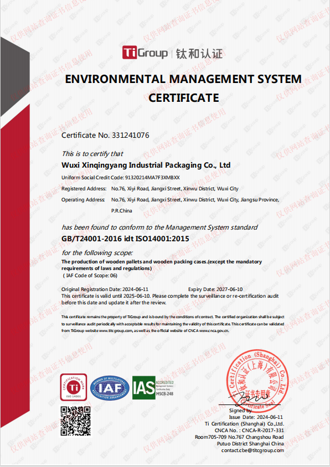Viewport: 330px width, 467px height.
Task: Click the 'Signed by' label
Action: pyautogui.click(x=240, y=411)
